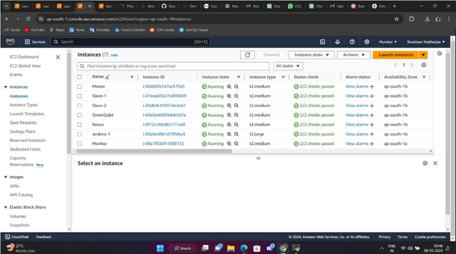Screen dimensions: 456x254
Task: Open the AWS console home logo
Action: [x=10, y=42]
